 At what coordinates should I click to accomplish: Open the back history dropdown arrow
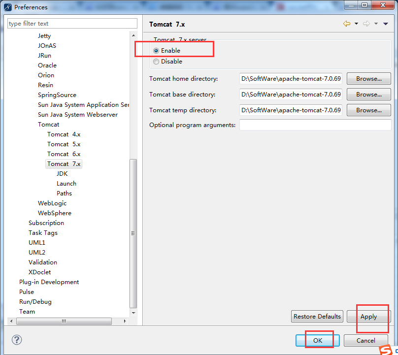(x=356, y=24)
